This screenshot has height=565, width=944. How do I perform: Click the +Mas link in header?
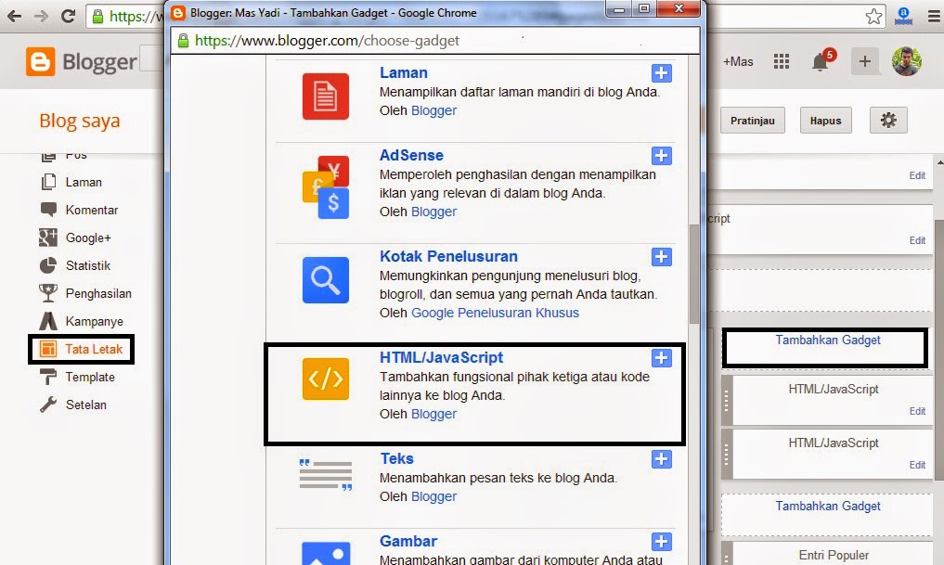(738, 61)
